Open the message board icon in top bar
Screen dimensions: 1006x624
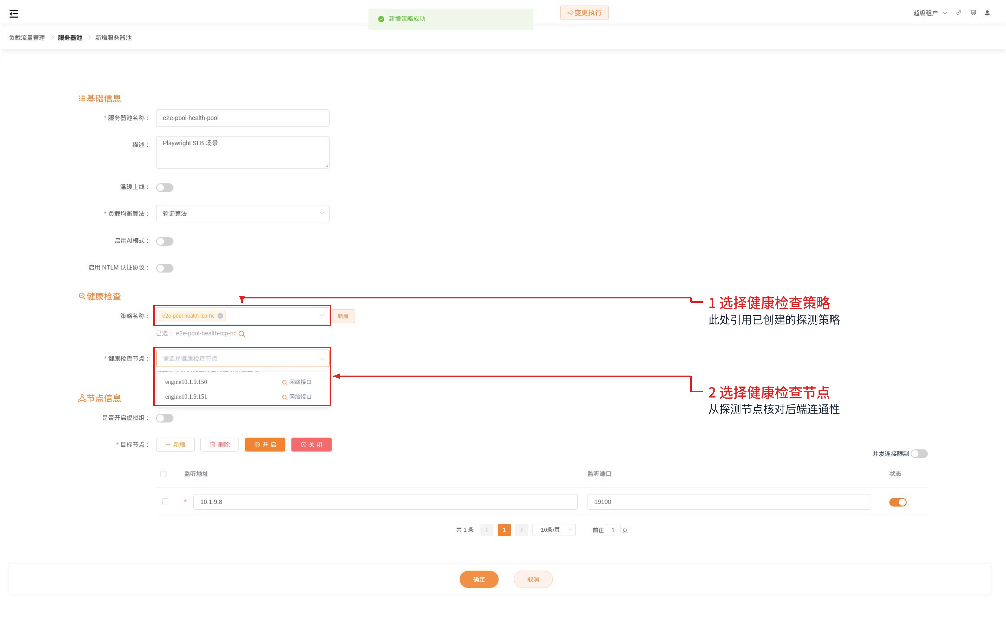click(x=973, y=13)
